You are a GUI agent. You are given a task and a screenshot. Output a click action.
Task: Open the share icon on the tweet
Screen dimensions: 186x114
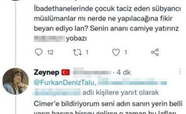[155, 52]
